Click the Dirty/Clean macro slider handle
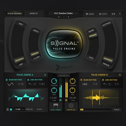 [x=35, y=54]
